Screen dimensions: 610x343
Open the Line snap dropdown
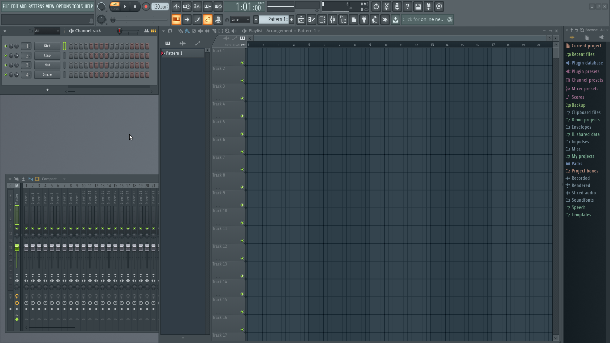pos(240,19)
